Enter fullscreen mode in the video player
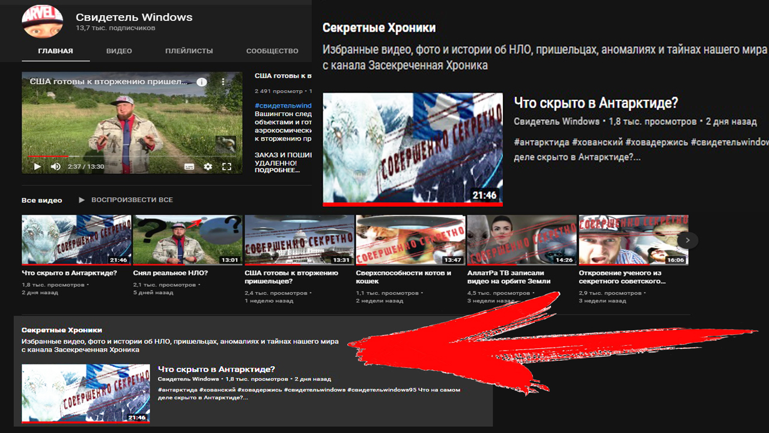Image resolution: width=769 pixels, height=433 pixels. click(x=226, y=167)
